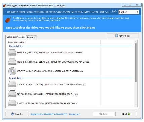Select row text 'E:\ (500.11 GB / 465.76 GiB)'
Viewport: 144px width, 122px height.
(30, 103)
